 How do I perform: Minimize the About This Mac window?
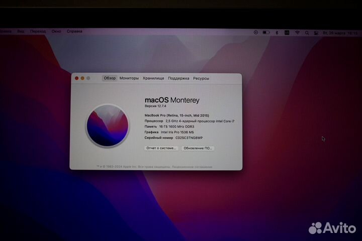coord(82,78)
